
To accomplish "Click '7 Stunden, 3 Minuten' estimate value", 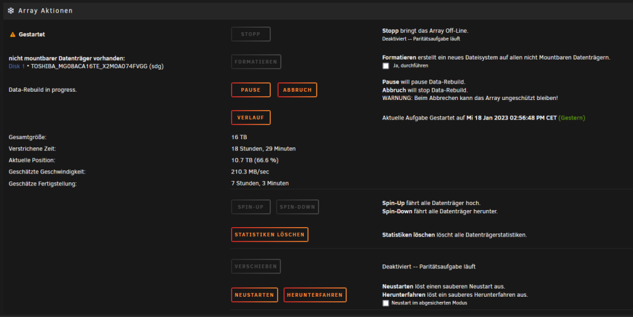I will point(260,183).
